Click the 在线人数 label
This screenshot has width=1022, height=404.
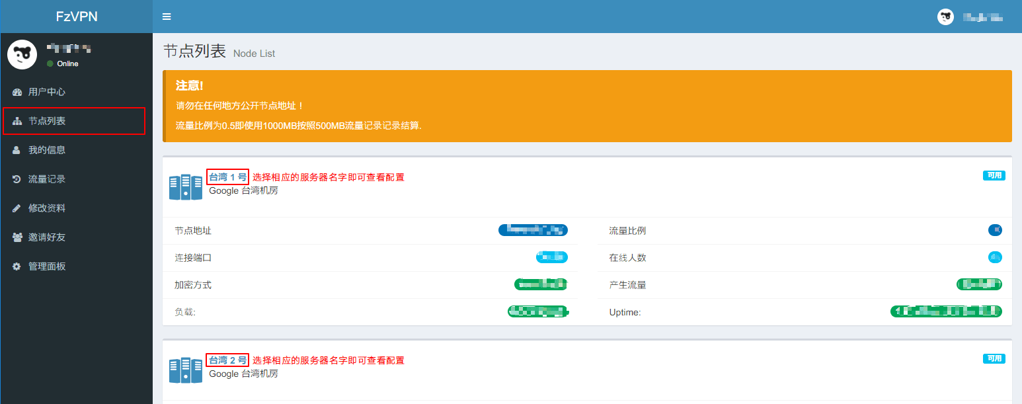coord(627,258)
